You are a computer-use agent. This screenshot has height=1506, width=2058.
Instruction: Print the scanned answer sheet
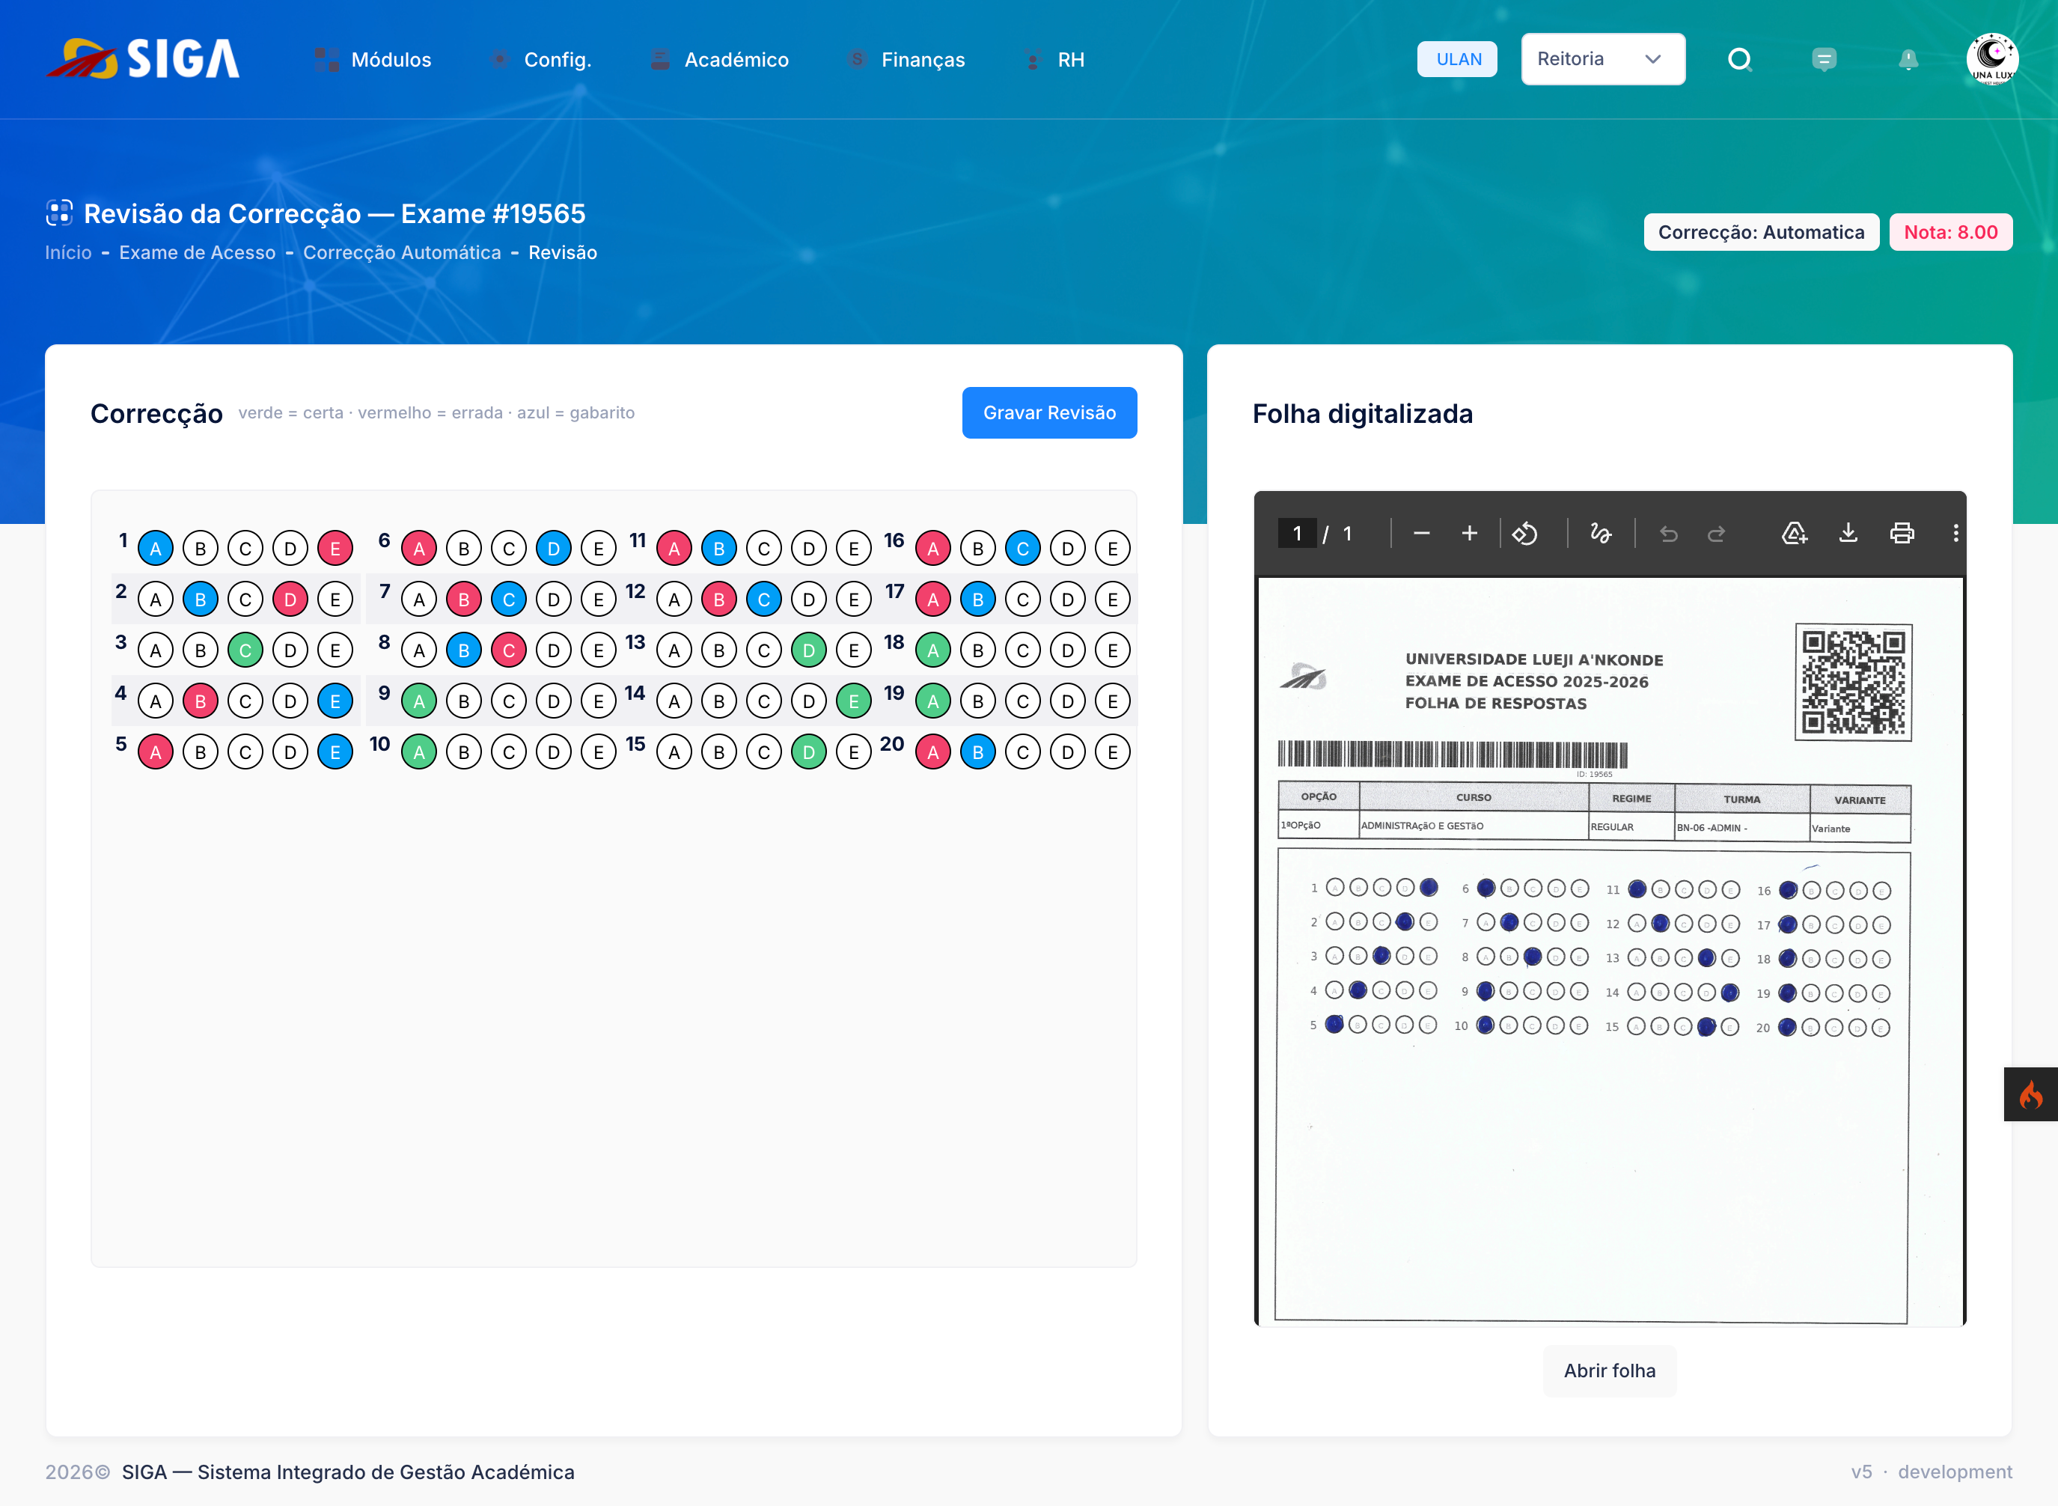1902,533
